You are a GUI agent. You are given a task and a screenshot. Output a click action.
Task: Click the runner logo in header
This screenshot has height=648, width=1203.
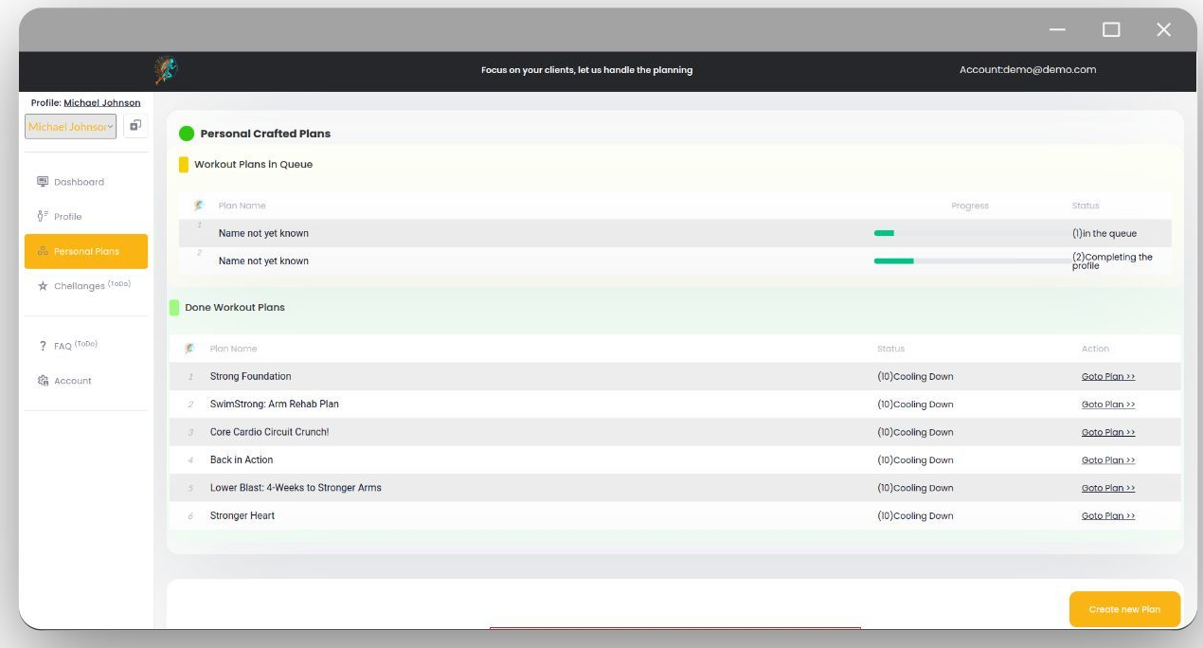coord(166,69)
